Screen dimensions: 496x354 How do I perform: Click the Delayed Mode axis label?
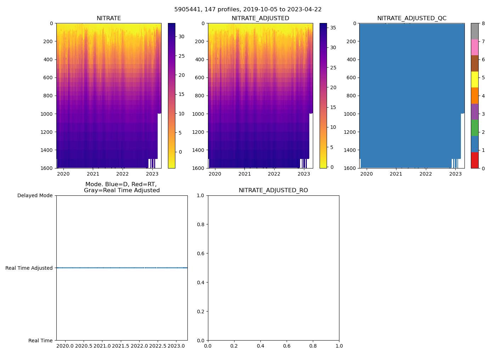pos(35,195)
